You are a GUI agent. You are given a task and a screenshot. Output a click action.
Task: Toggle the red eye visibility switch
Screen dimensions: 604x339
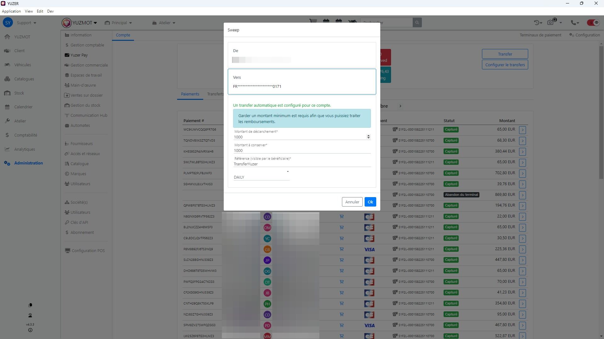tap(593, 23)
